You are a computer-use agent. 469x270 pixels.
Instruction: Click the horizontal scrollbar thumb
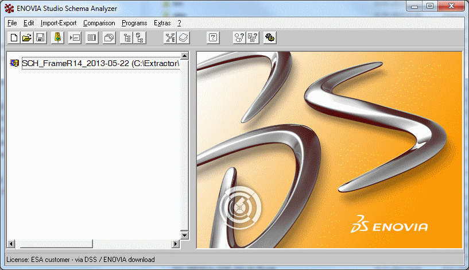click(x=56, y=244)
